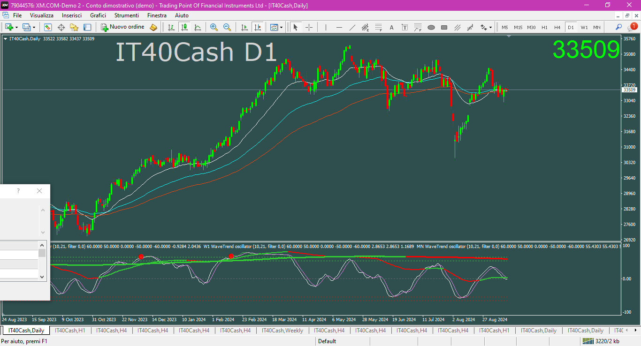Open the Finestra menu
641x346 pixels.
pyautogui.click(x=157, y=15)
